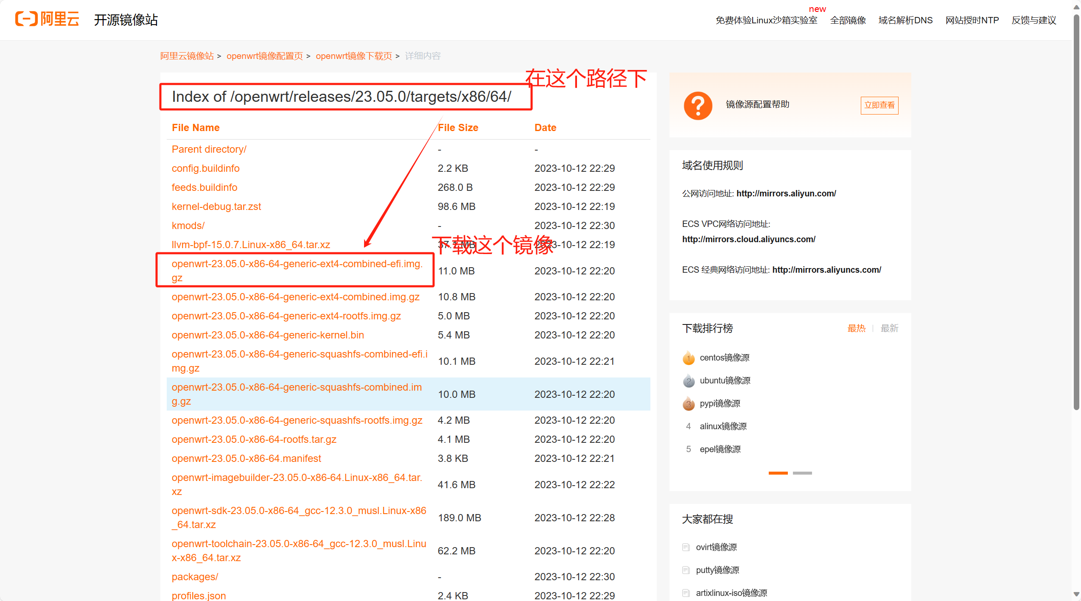Screen dimensions: 1081x601
Task: Open http://mirrors.aliyun.com/ address
Action: pos(786,193)
